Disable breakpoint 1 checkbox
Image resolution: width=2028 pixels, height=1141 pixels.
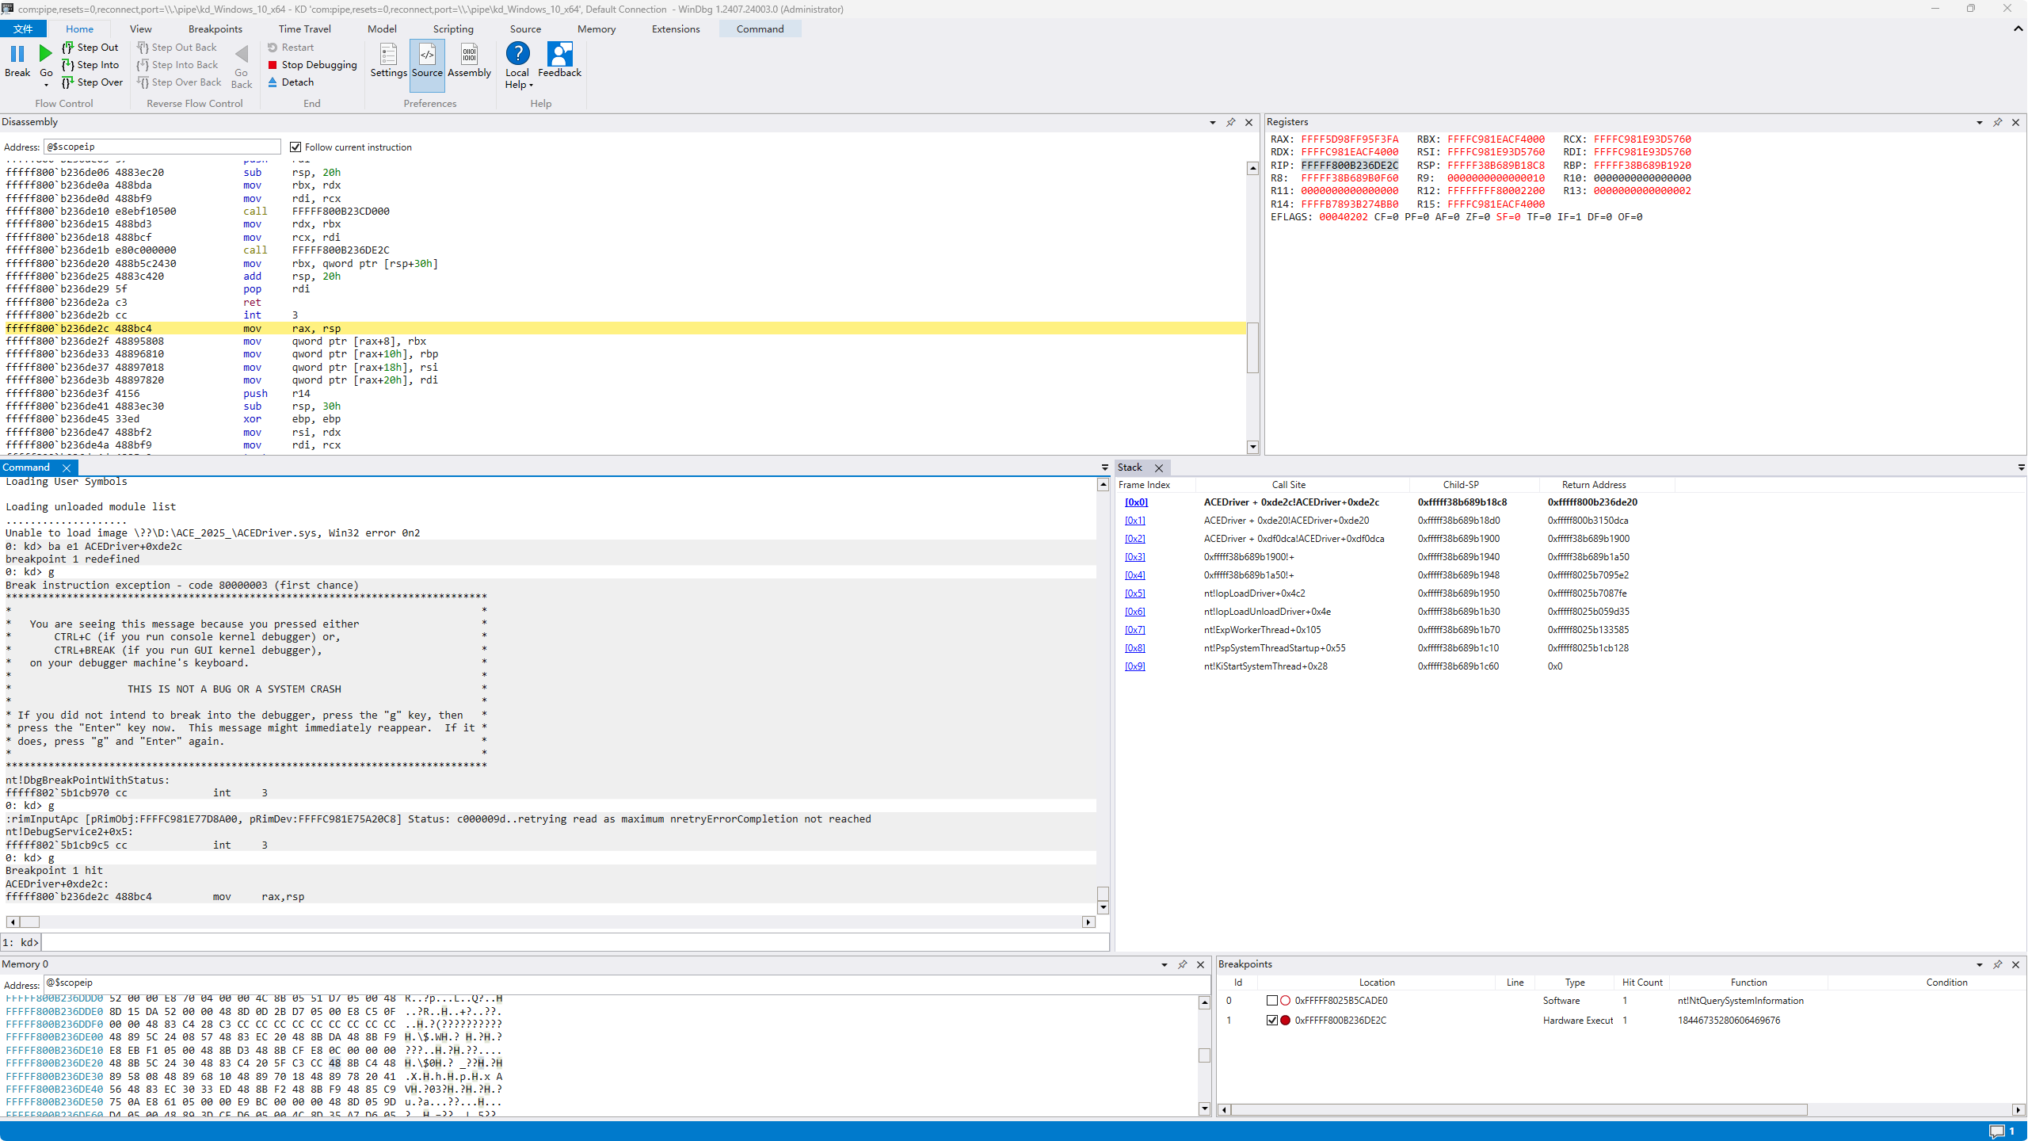[1271, 1021]
